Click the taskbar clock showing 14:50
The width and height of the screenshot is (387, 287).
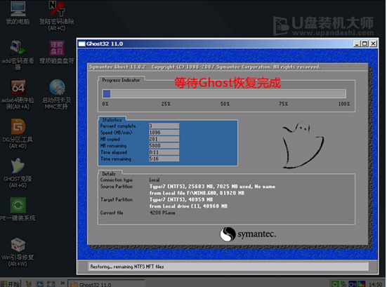(x=375, y=284)
